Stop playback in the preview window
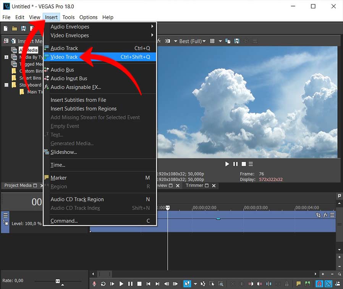This screenshot has width=343, height=289. click(244, 164)
